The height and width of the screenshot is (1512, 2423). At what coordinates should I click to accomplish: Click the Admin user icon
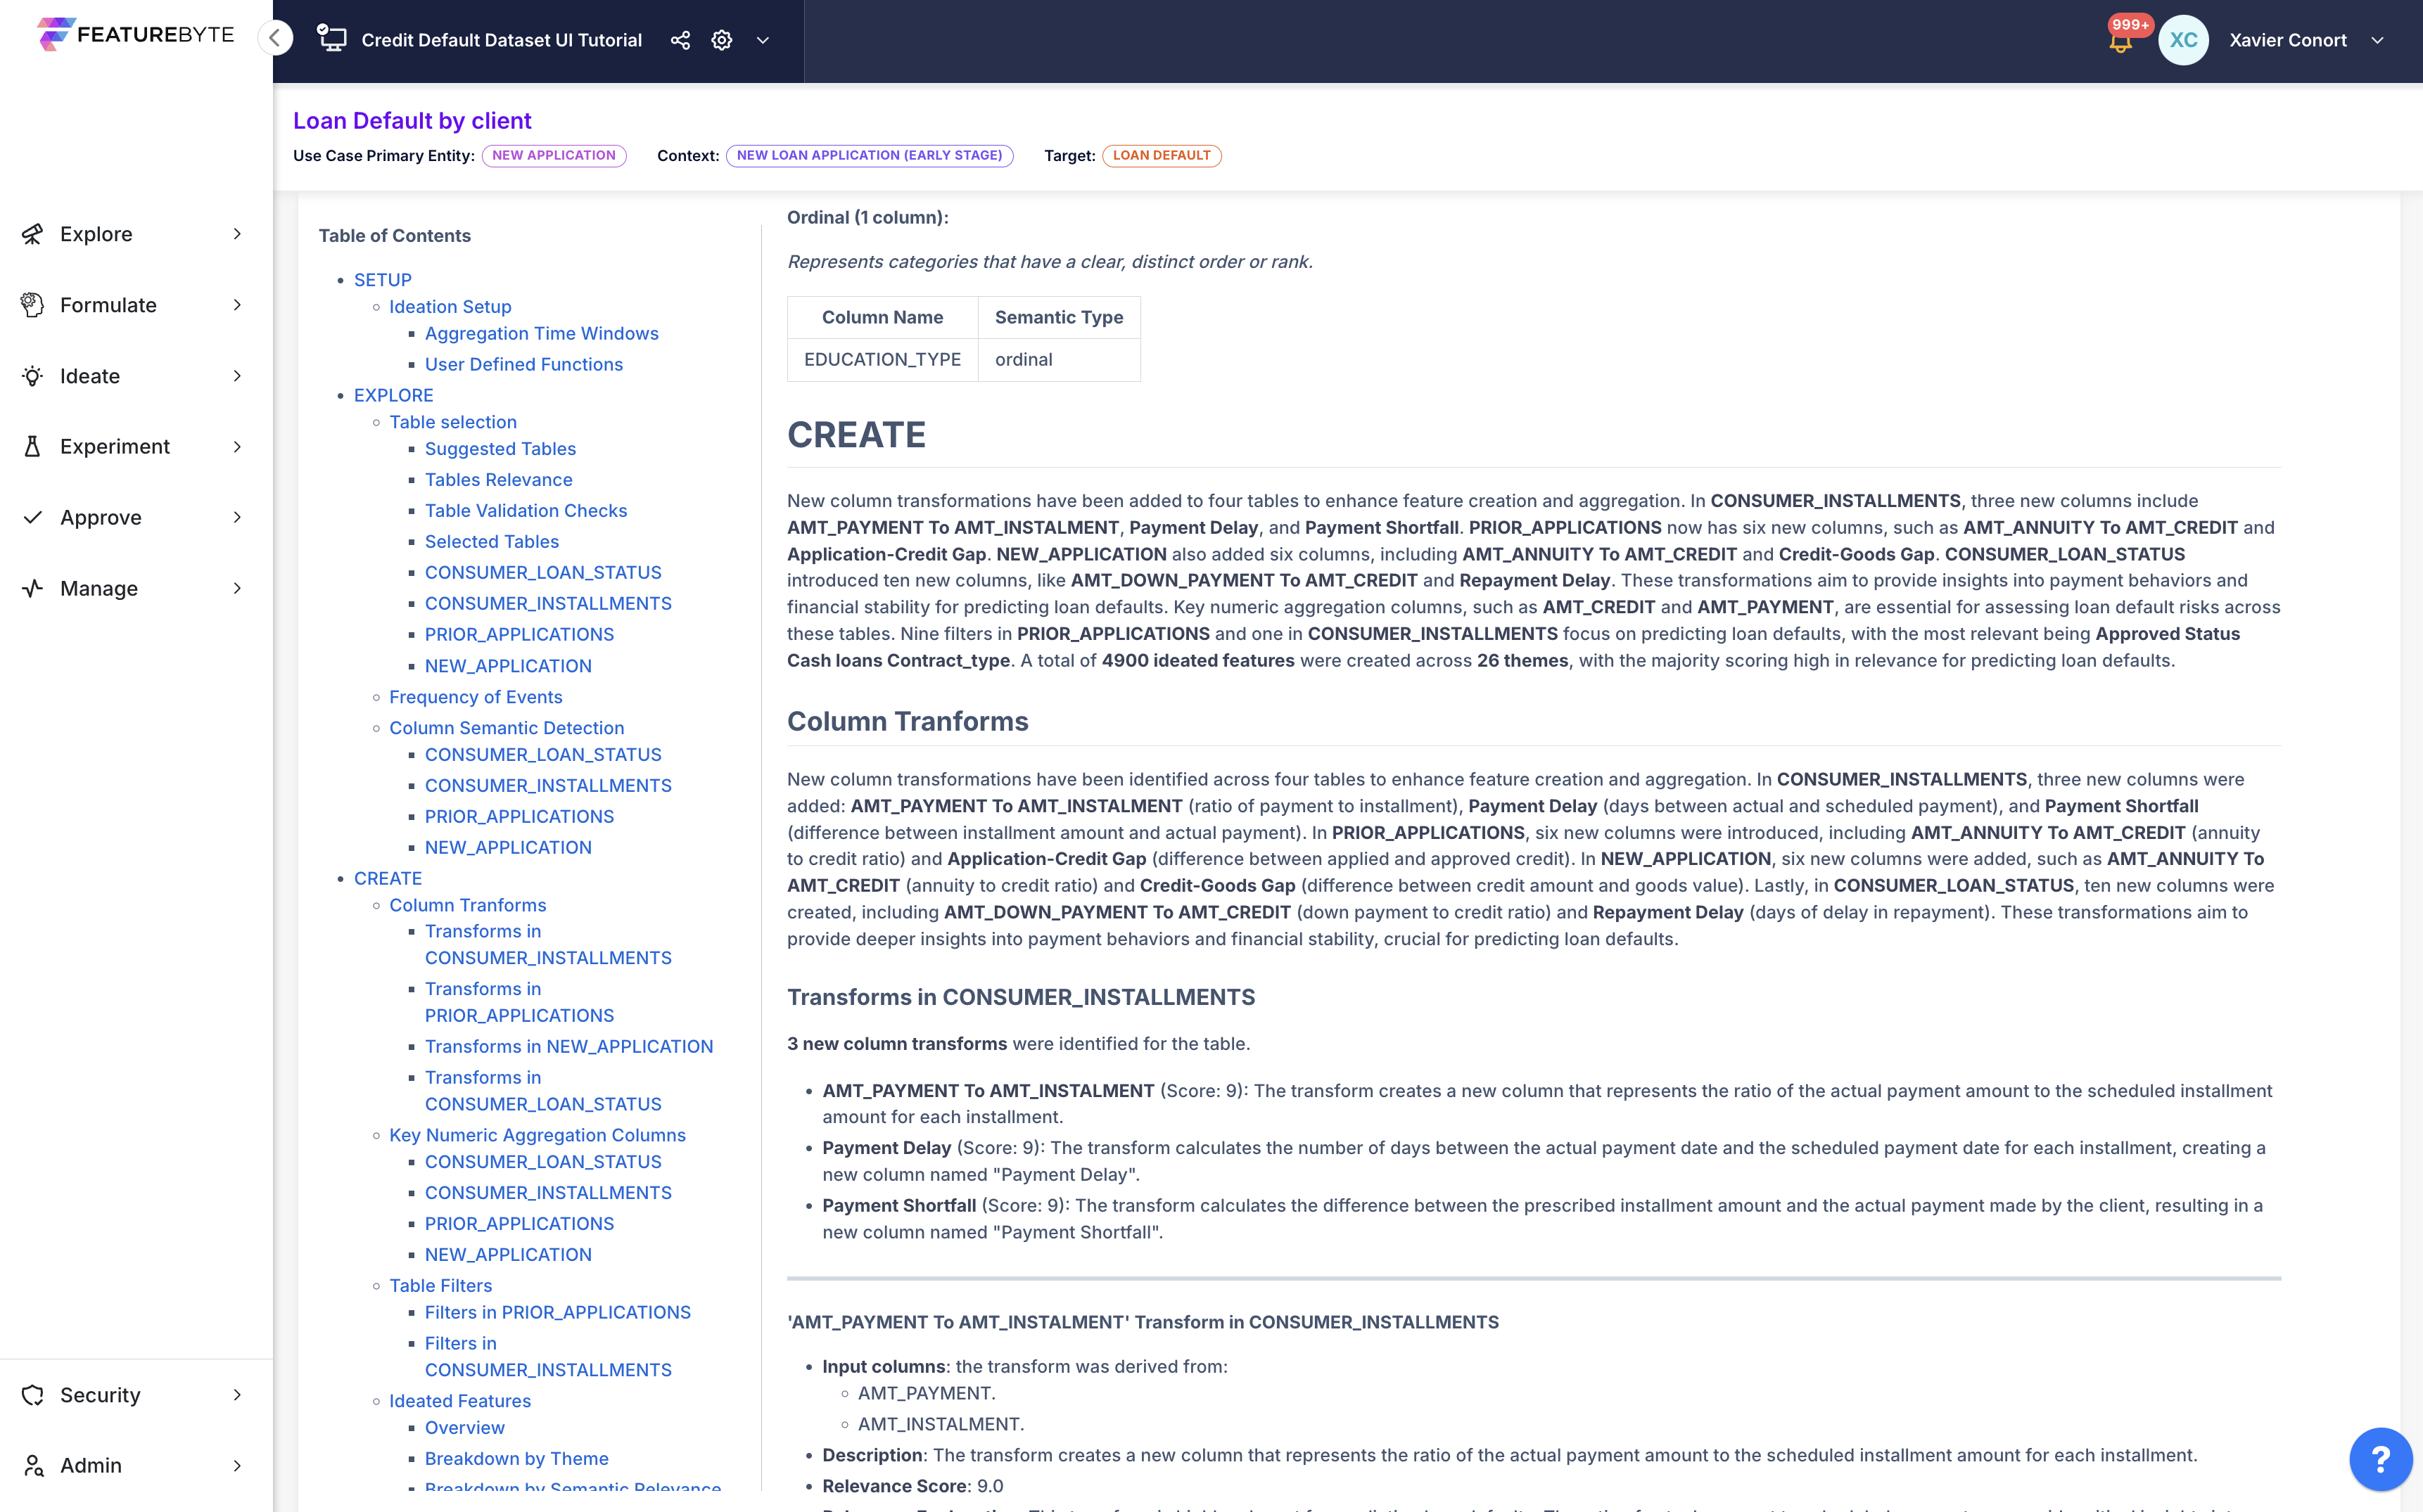pyautogui.click(x=32, y=1465)
